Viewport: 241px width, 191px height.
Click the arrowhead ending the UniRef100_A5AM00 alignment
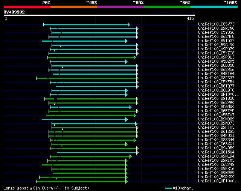131,107
